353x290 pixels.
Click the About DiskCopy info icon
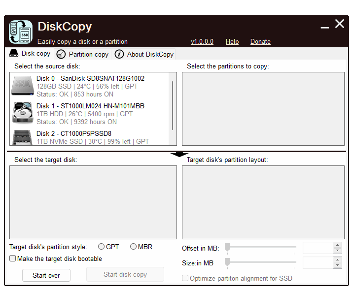119,54
